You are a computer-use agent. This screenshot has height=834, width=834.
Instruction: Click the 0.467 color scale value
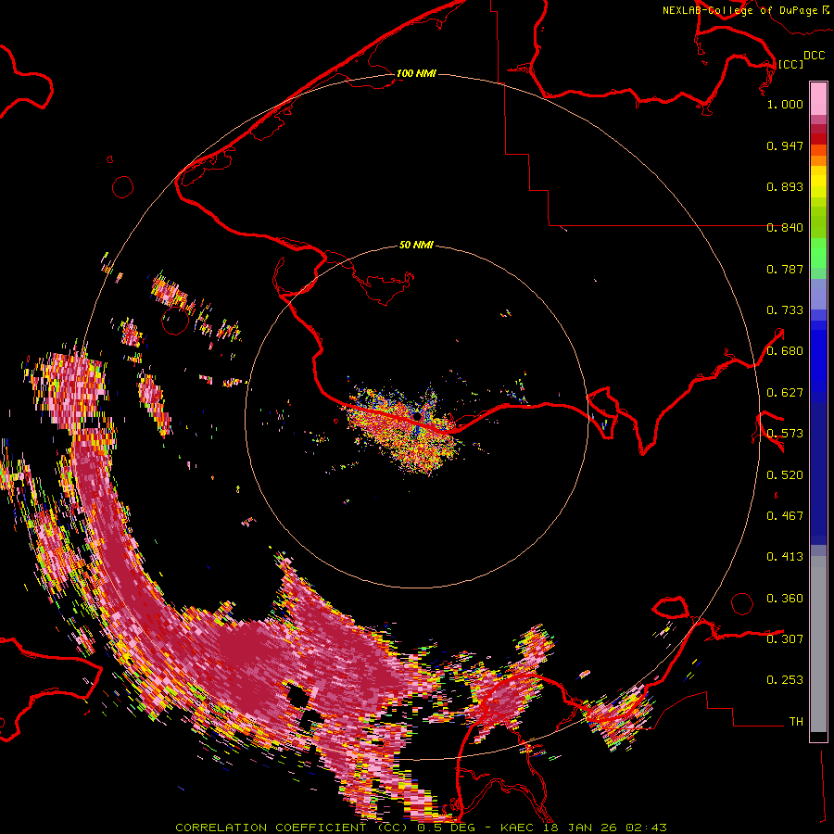coord(785,516)
